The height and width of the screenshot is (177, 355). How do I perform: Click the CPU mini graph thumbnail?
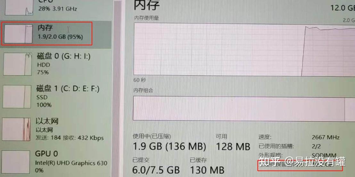click(x=19, y=8)
